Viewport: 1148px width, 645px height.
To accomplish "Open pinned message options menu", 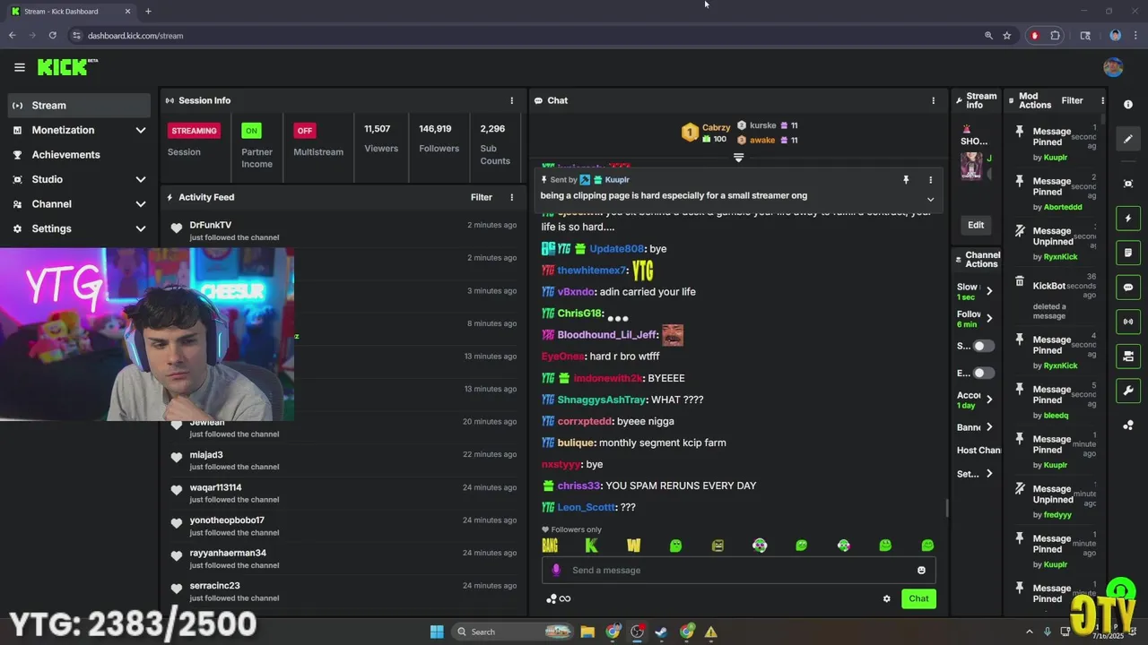I will [x=930, y=180].
